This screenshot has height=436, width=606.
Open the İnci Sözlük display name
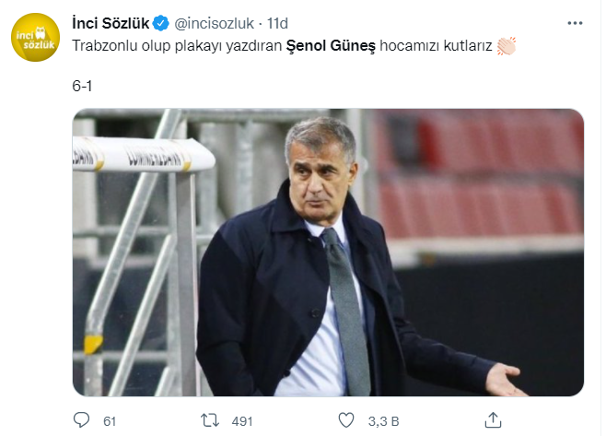coord(110,23)
